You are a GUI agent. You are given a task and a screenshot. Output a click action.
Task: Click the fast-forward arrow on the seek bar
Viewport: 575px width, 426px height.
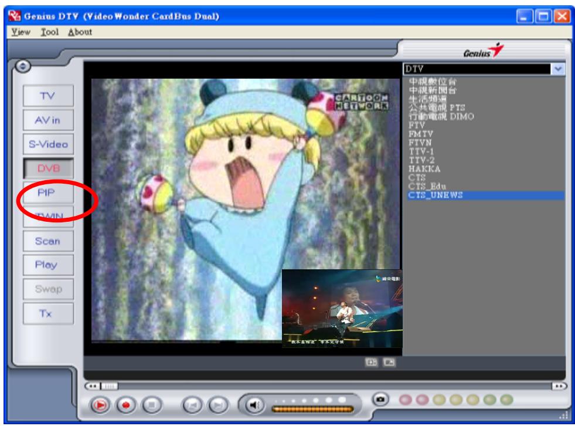[559, 386]
